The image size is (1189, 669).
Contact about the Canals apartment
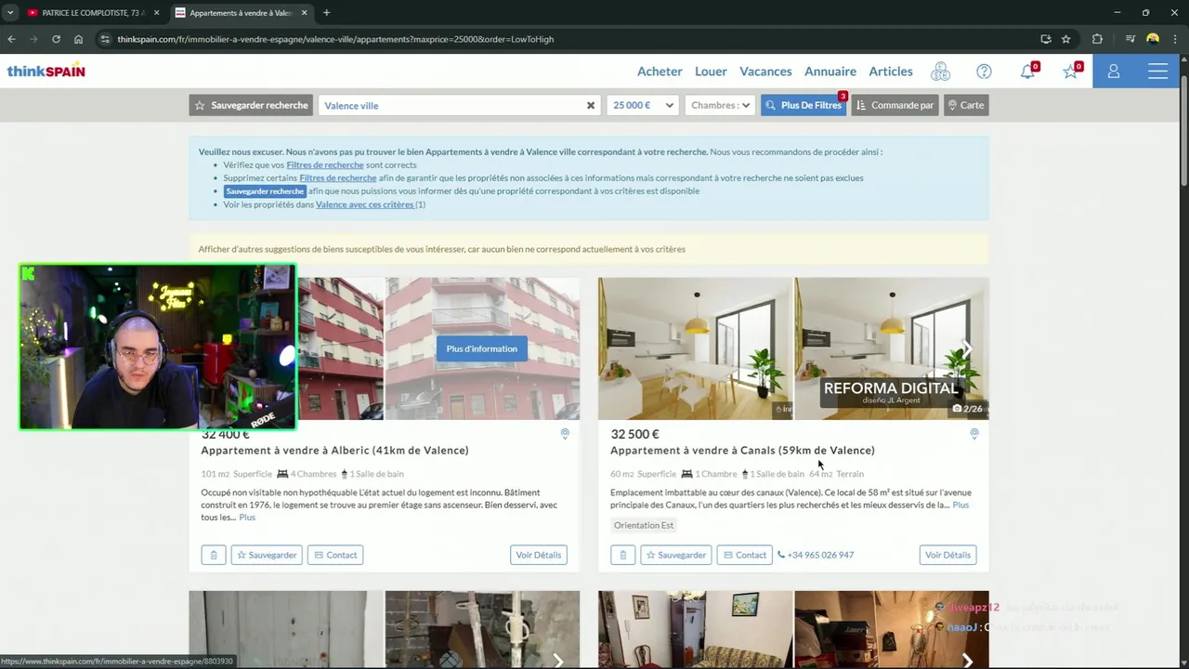coord(745,555)
